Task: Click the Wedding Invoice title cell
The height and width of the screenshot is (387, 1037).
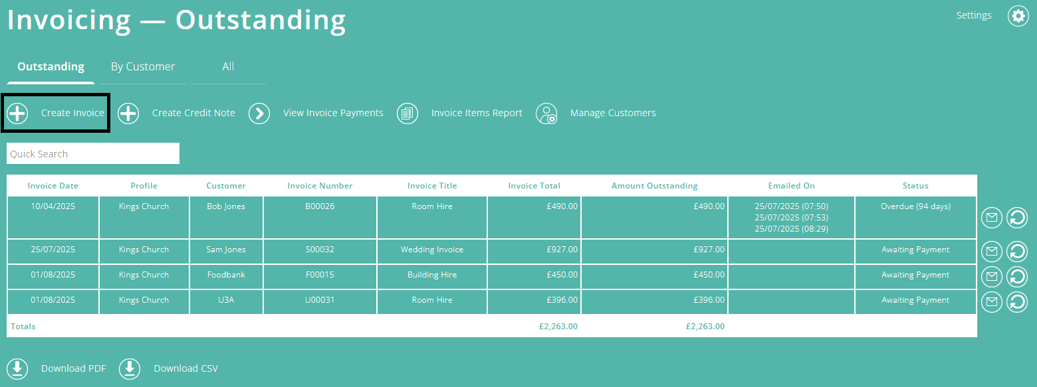Action: pos(432,252)
